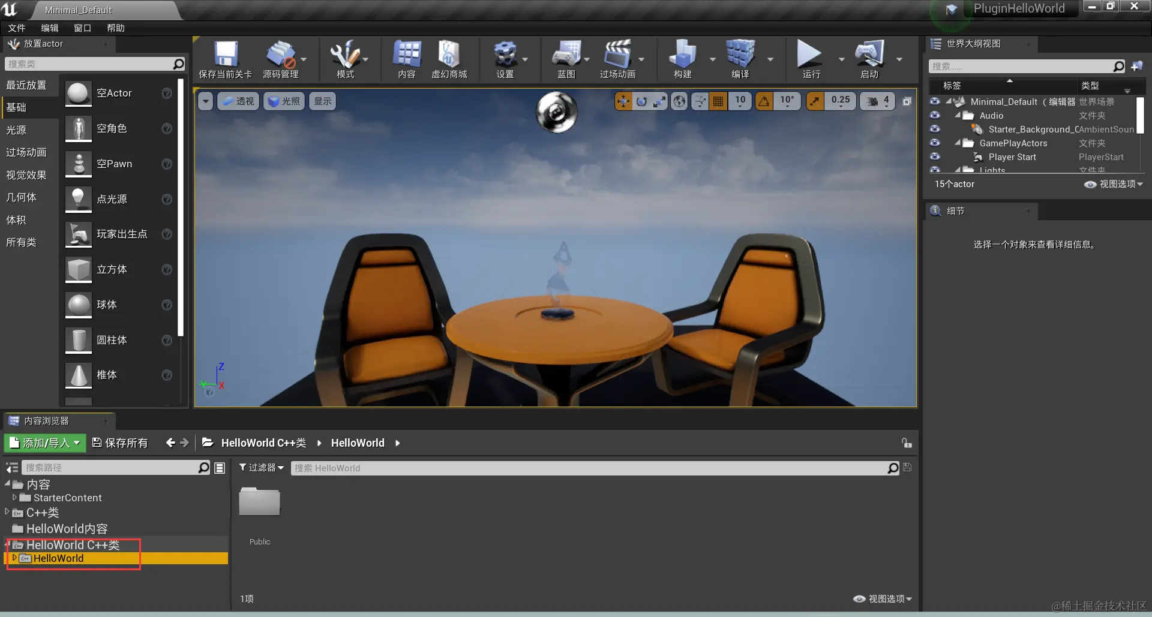The width and height of the screenshot is (1152, 617).
Task: Open the 蓝图 blueprints toolbar icon
Action: click(566, 59)
